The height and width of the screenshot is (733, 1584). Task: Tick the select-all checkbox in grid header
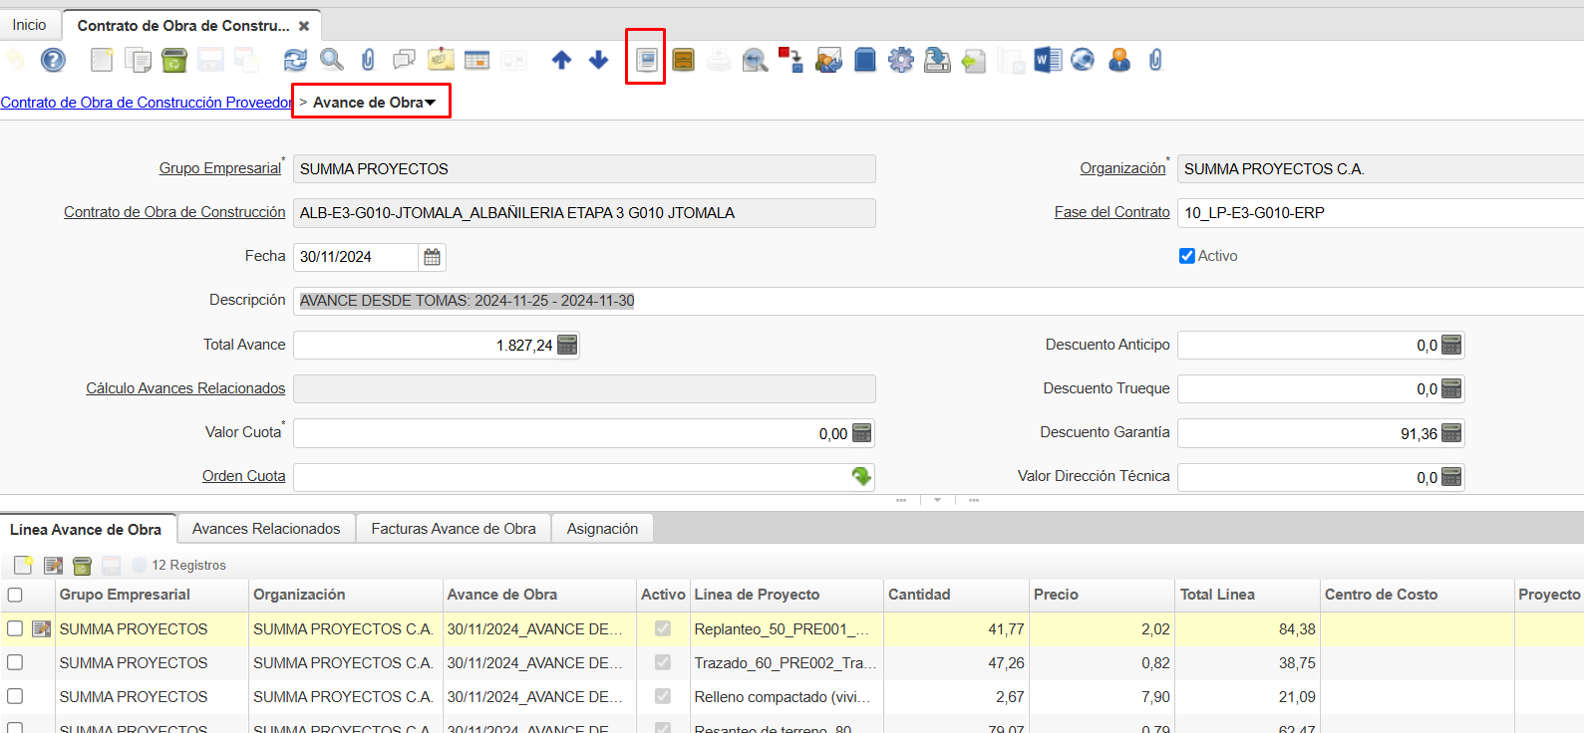(15, 595)
